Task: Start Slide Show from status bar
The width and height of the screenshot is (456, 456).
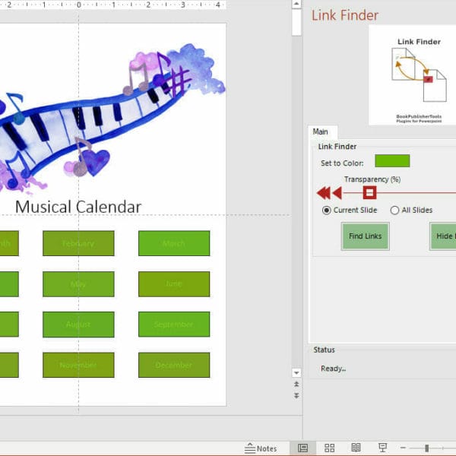Action: 382,448
